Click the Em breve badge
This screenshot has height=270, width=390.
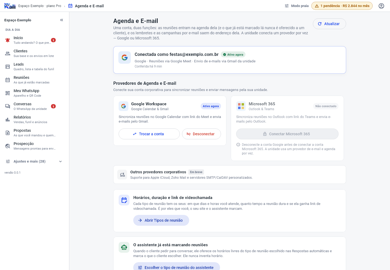196,172
